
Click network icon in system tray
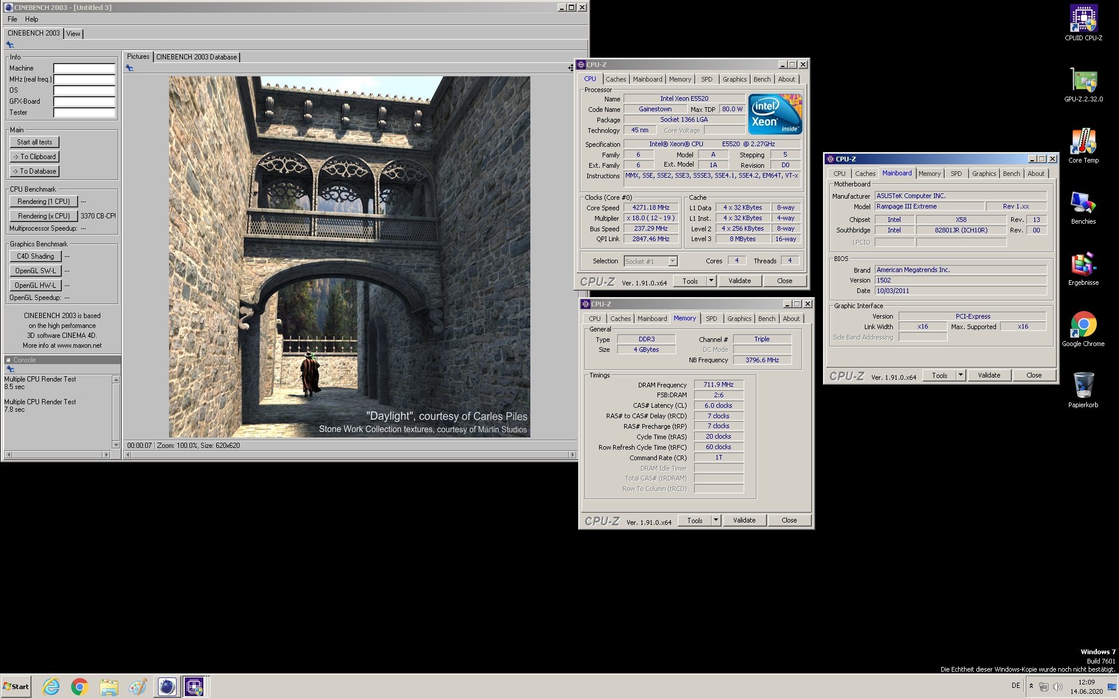1043,687
